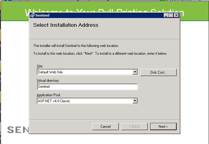The width and height of the screenshot is (209, 144).
Task: Click the disabled maximize button
Action: 171,15
